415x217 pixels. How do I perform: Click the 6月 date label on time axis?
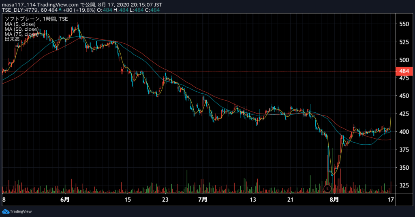coord(65,200)
